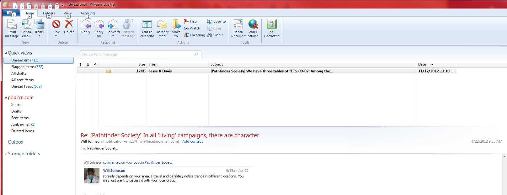Viewport: 507px width, 195px height.
Task: Open the Deleted items folder
Action: point(23,131)
